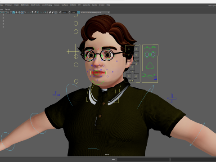
Task: Select the left eyebrow control in face panel
Action: 147,48
